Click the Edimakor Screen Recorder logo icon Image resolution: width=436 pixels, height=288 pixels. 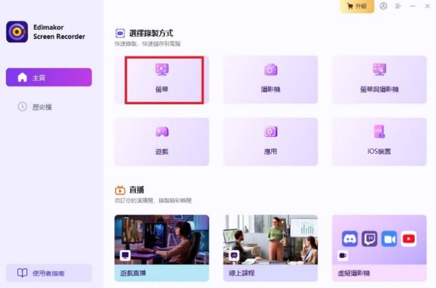[17, 32]
